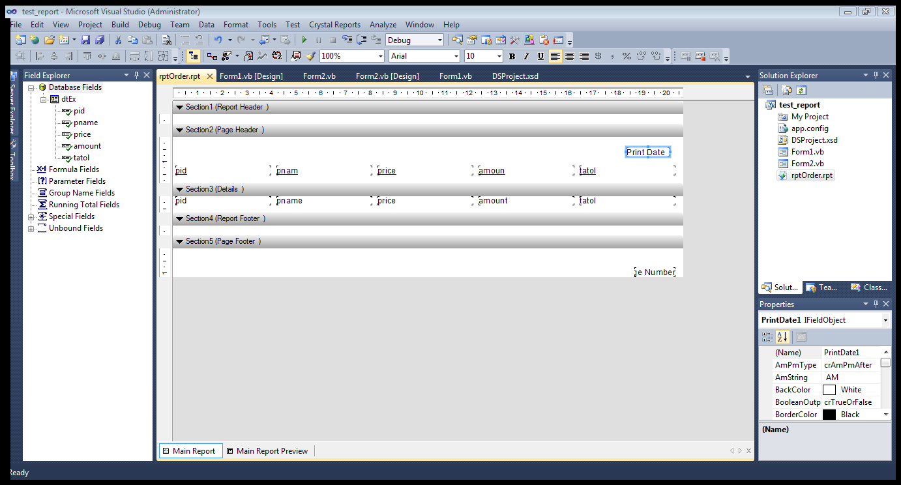Viewport: 901px width, 485px height.
Task: Click the Cut scissors icon
Action: click(118, 40)
